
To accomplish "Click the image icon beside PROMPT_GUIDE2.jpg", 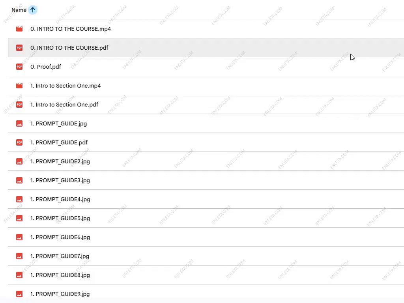I will [x=19, y=161].
